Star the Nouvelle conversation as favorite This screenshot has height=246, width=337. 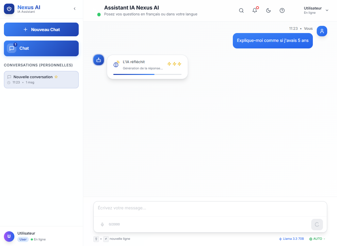(x=56, y=77)
